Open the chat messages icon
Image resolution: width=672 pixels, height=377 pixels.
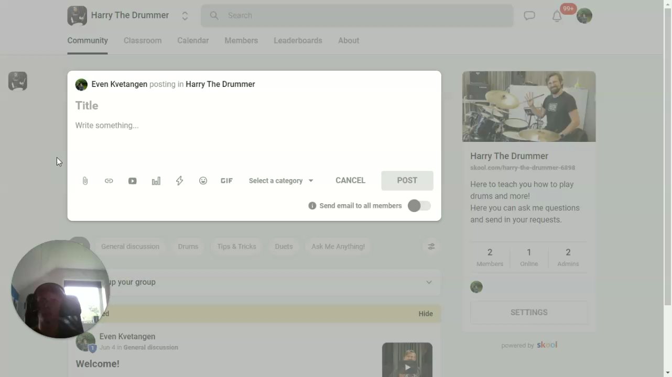click(x=529, y=16)
